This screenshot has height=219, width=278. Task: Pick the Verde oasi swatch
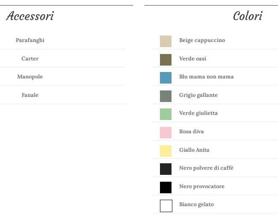click(166, 60)
